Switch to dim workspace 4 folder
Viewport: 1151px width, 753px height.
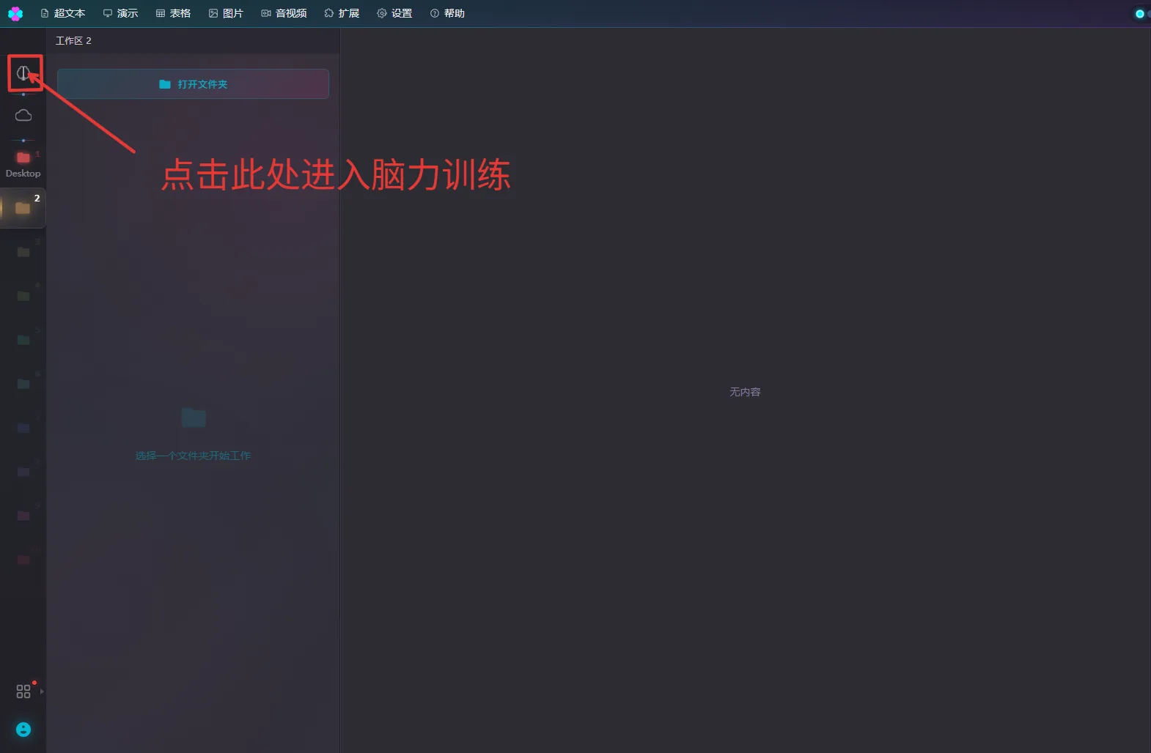click(23, 296)
